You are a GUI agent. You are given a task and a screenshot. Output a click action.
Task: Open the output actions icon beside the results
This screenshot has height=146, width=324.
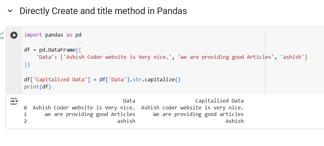[x=14, y=101]
